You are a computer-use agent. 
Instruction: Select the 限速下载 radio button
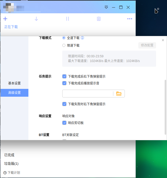pyautogui.click(x=64, y=45)
